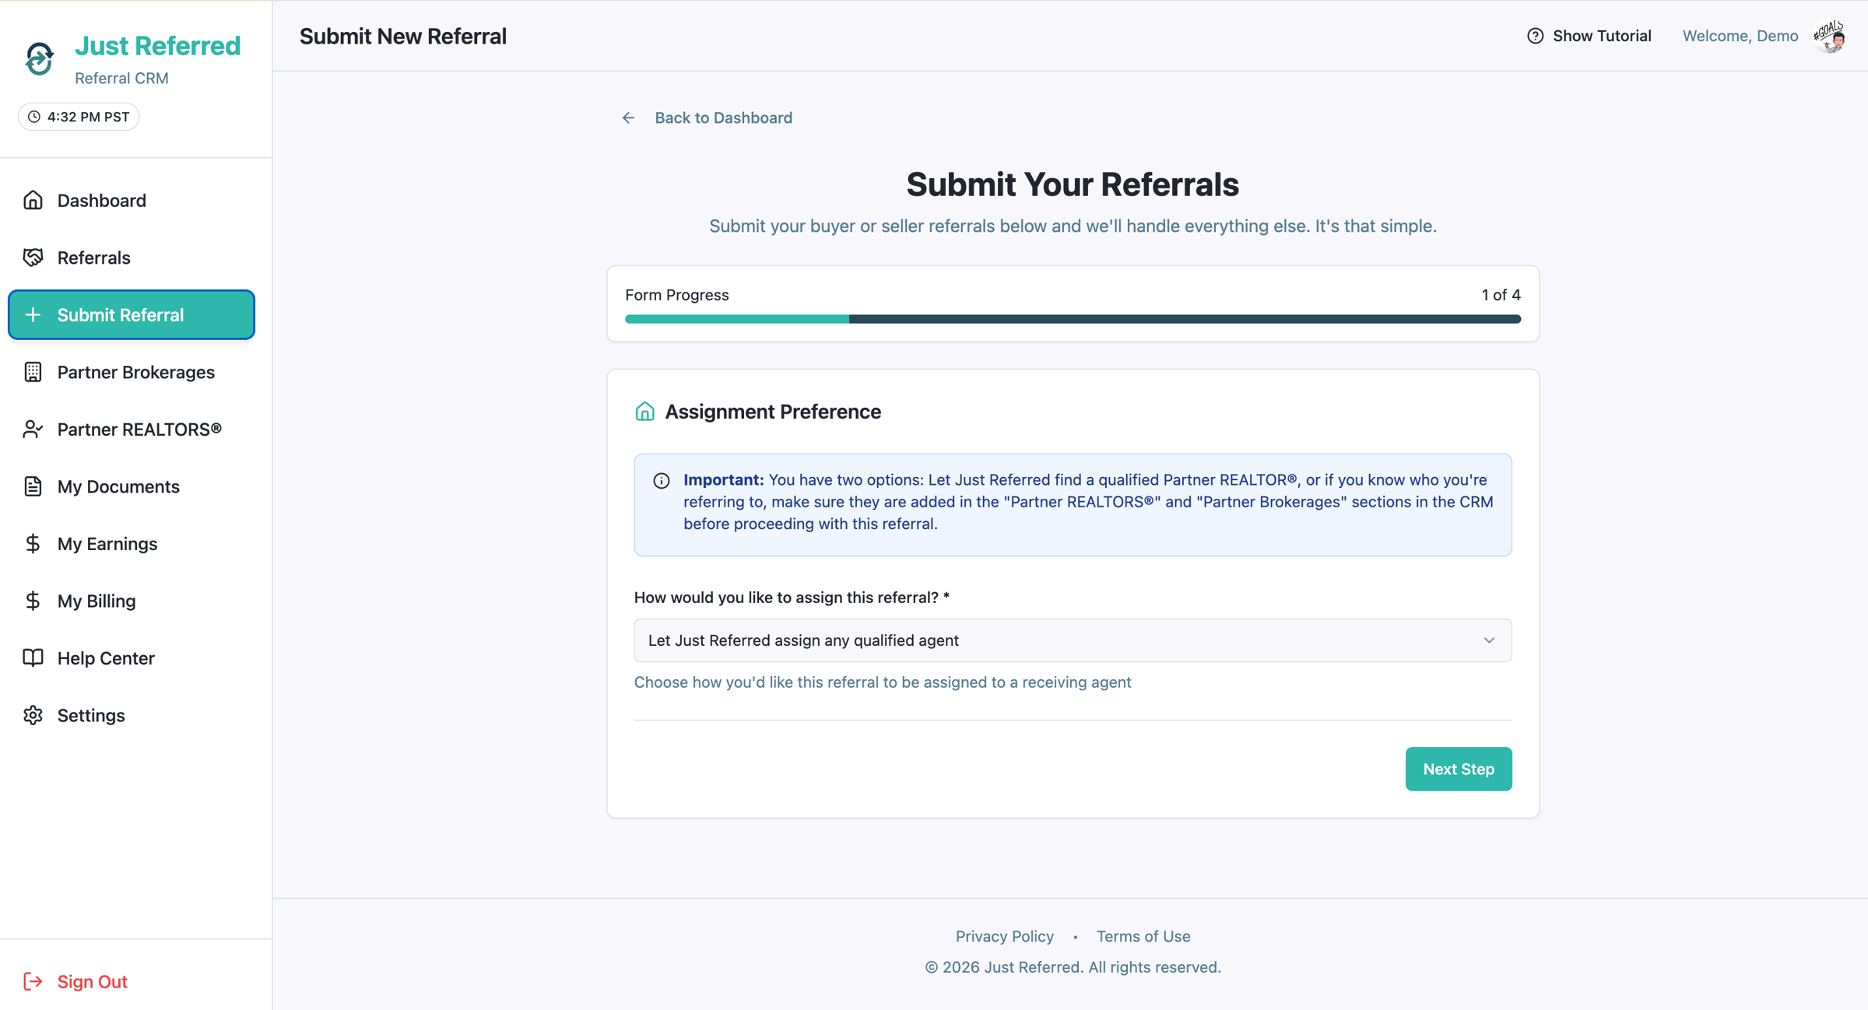Click the Next Step button
The height and width of the screenshot is (1010, 1868).
[x=1459, y=769]
